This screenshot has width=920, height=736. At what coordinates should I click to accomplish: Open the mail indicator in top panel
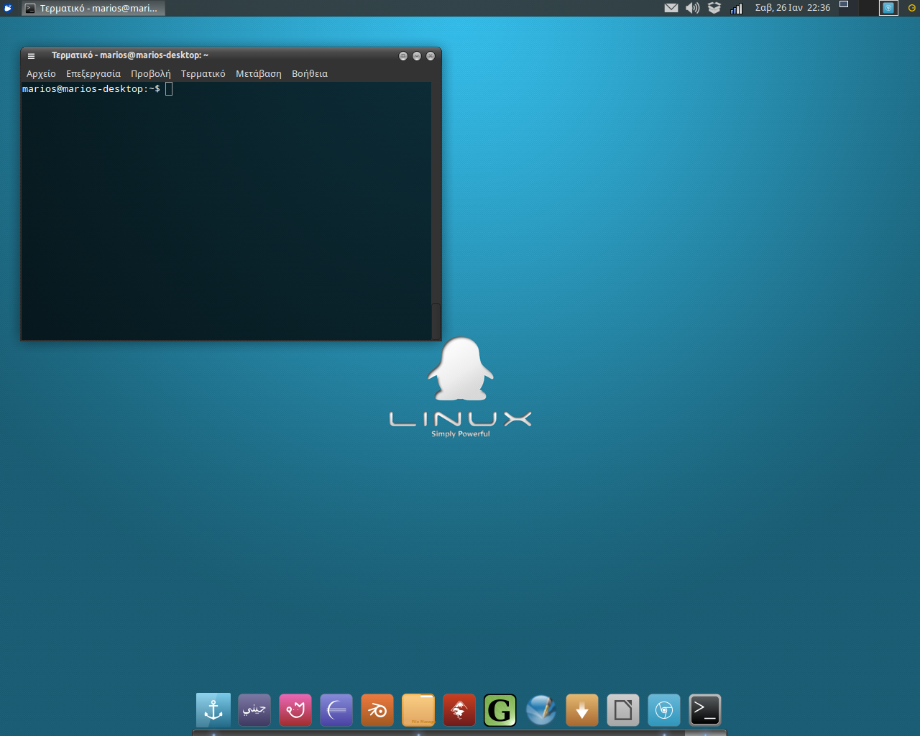pyautogui.click(x=671, y=8)
